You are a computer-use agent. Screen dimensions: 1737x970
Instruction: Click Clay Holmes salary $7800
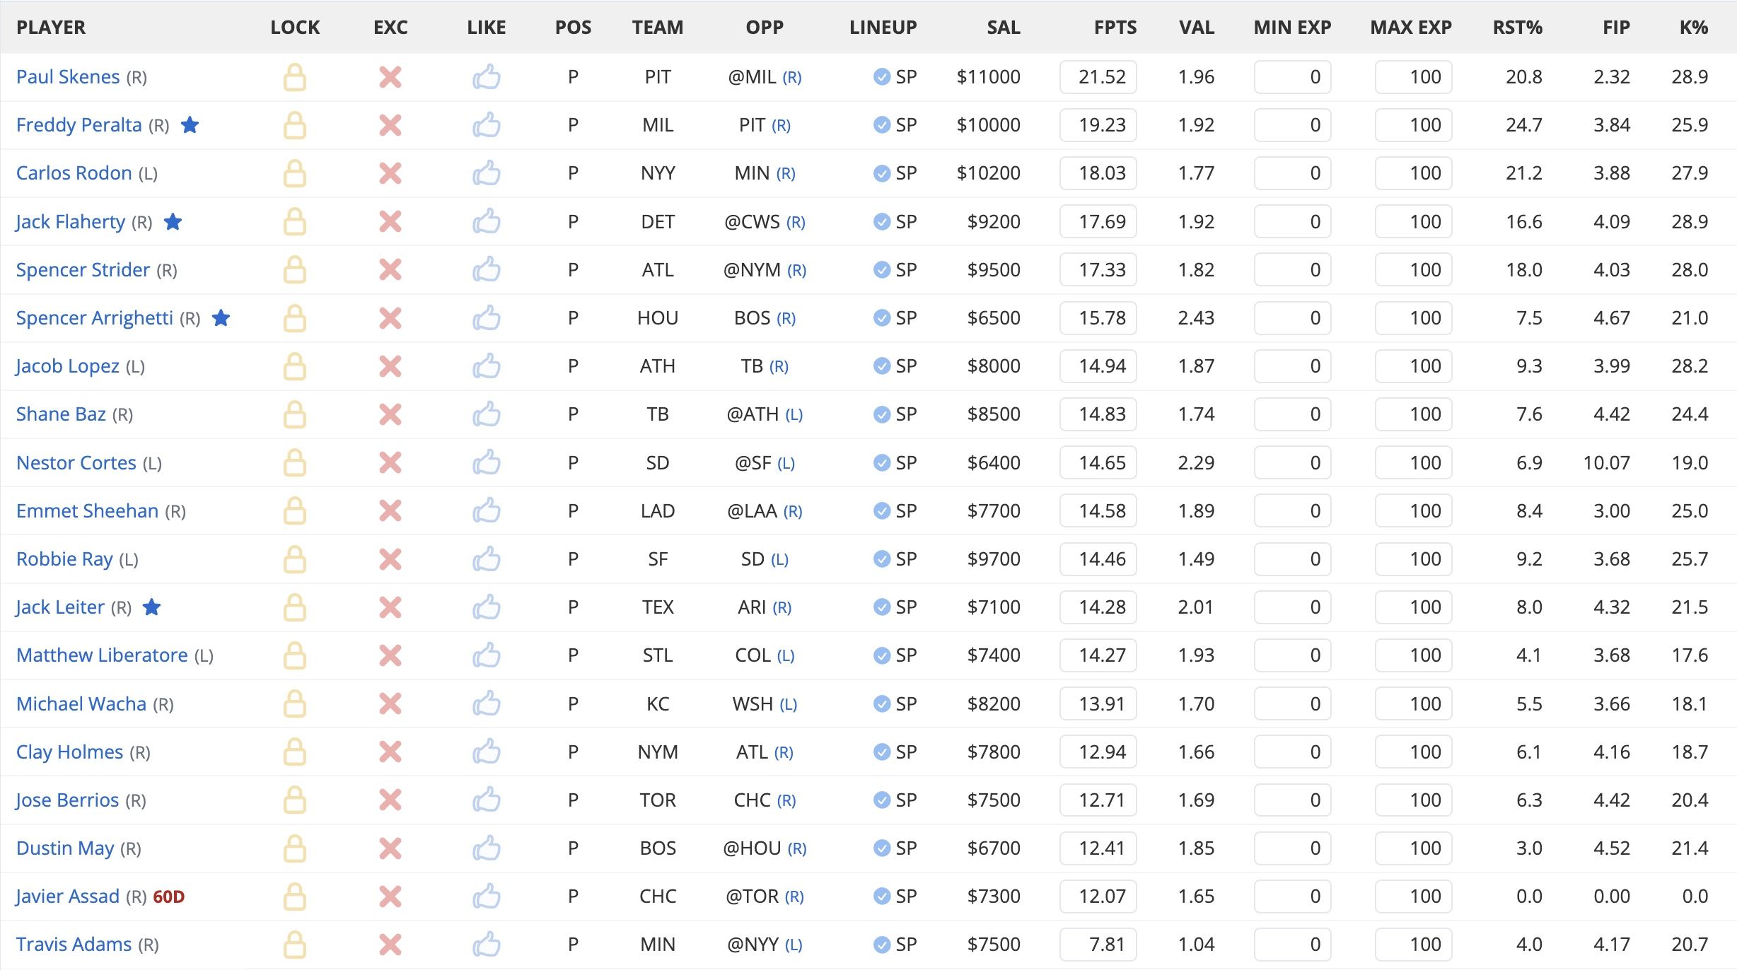coord(994,752)
